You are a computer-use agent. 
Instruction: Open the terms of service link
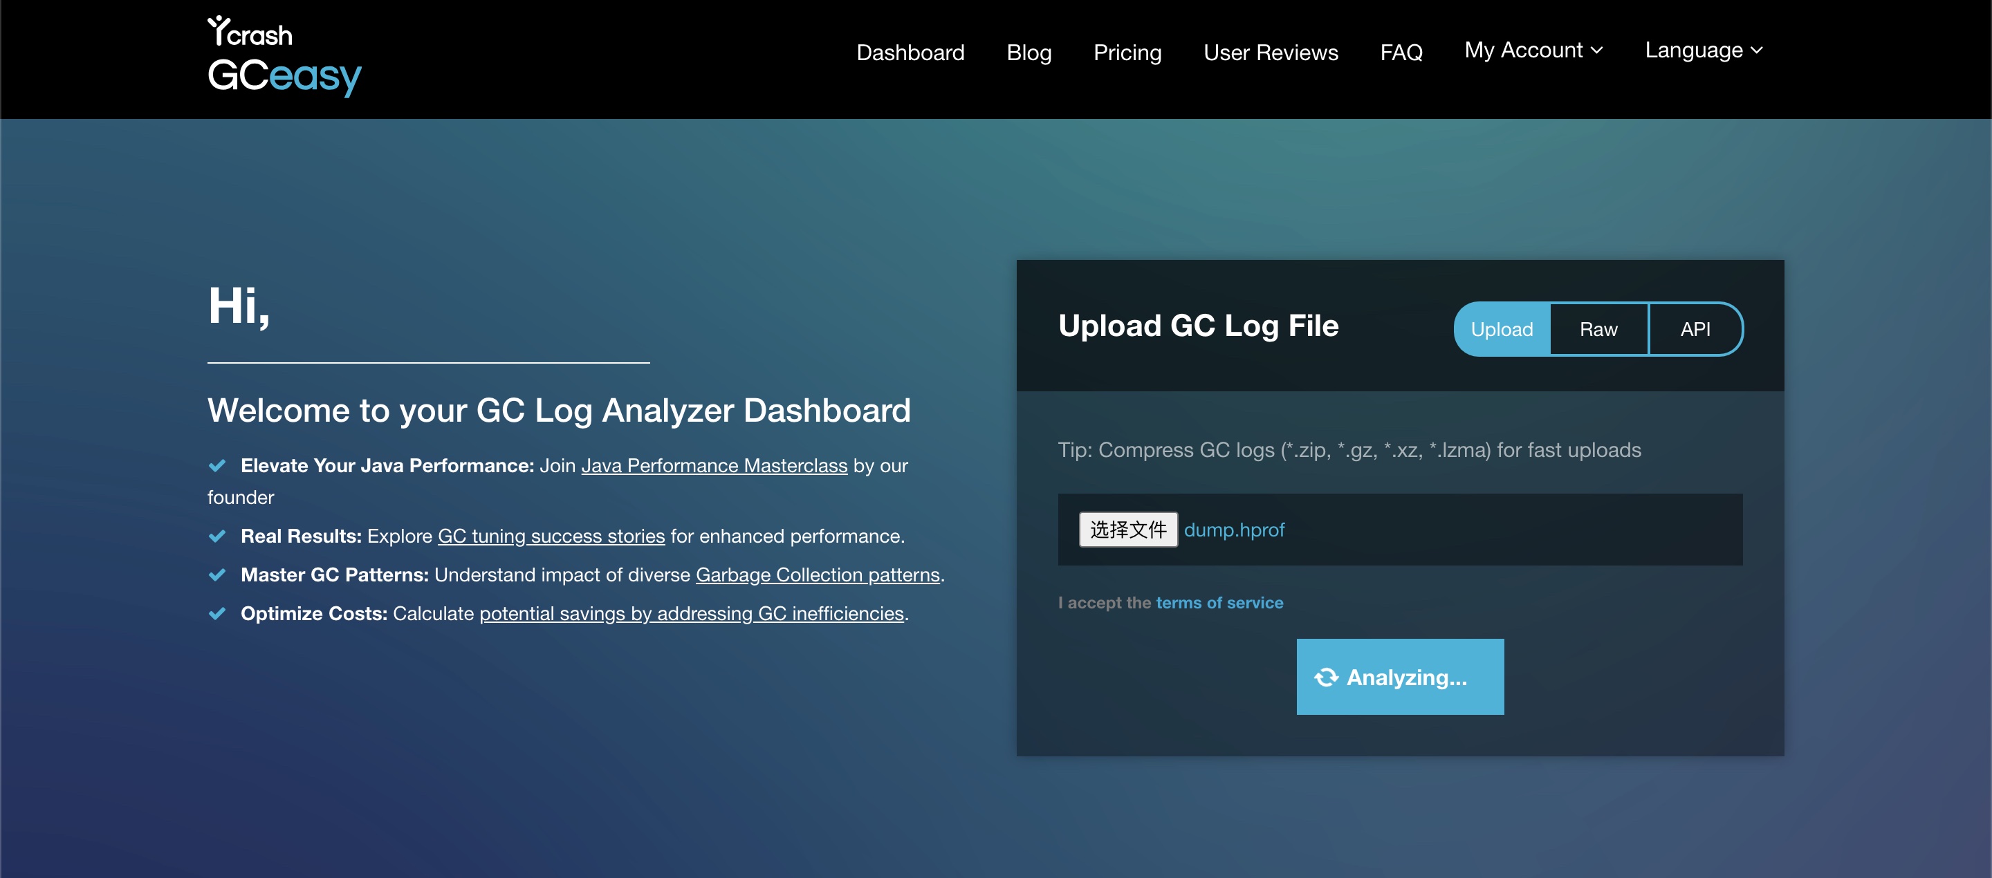(x=1219, y=603)
